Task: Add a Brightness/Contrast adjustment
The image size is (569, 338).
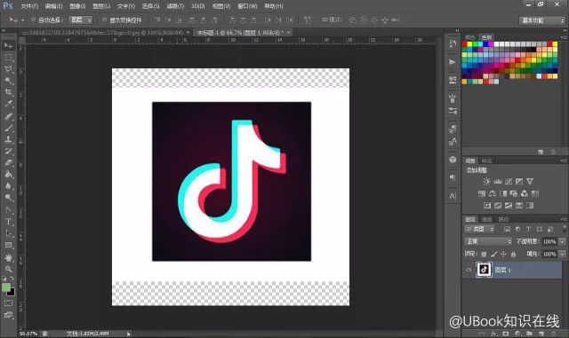Action: point(486,181)
